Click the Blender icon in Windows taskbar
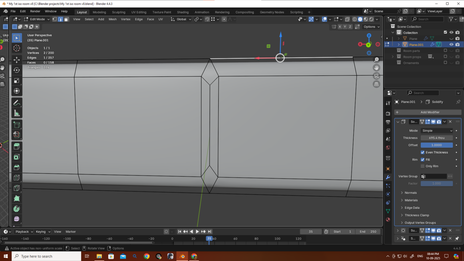This screenshot has width=464, height=261. pos(182,256)
